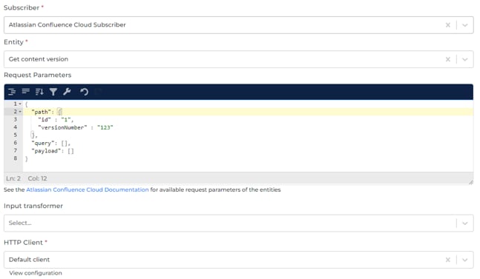
Task: Select the Get content version field
Action: [x=238, y=59]
